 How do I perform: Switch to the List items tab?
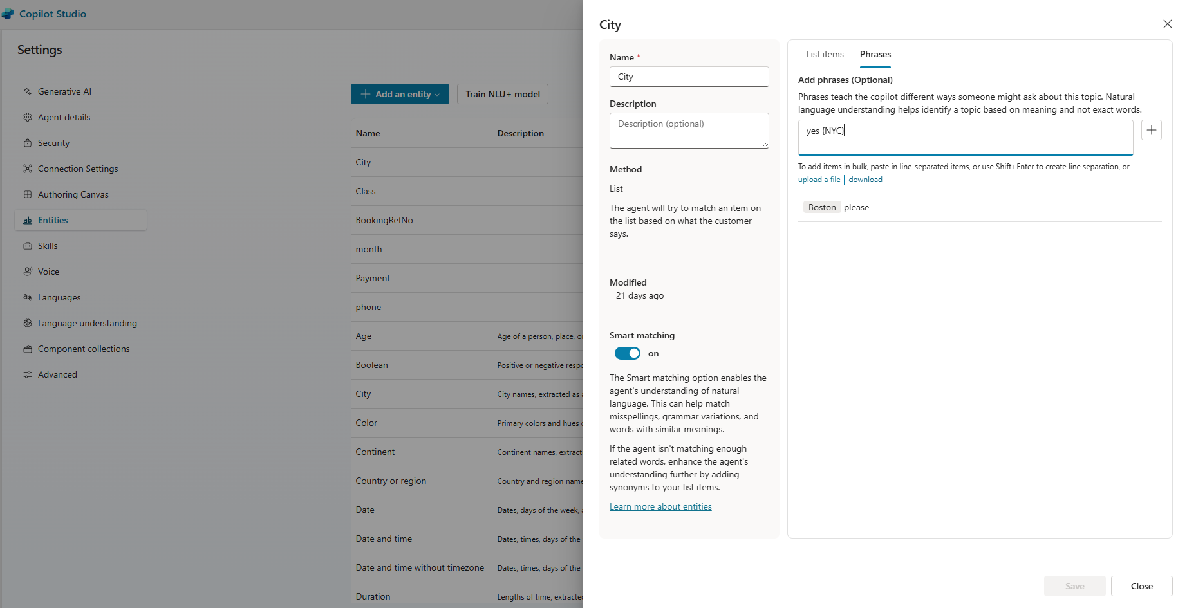825,55
